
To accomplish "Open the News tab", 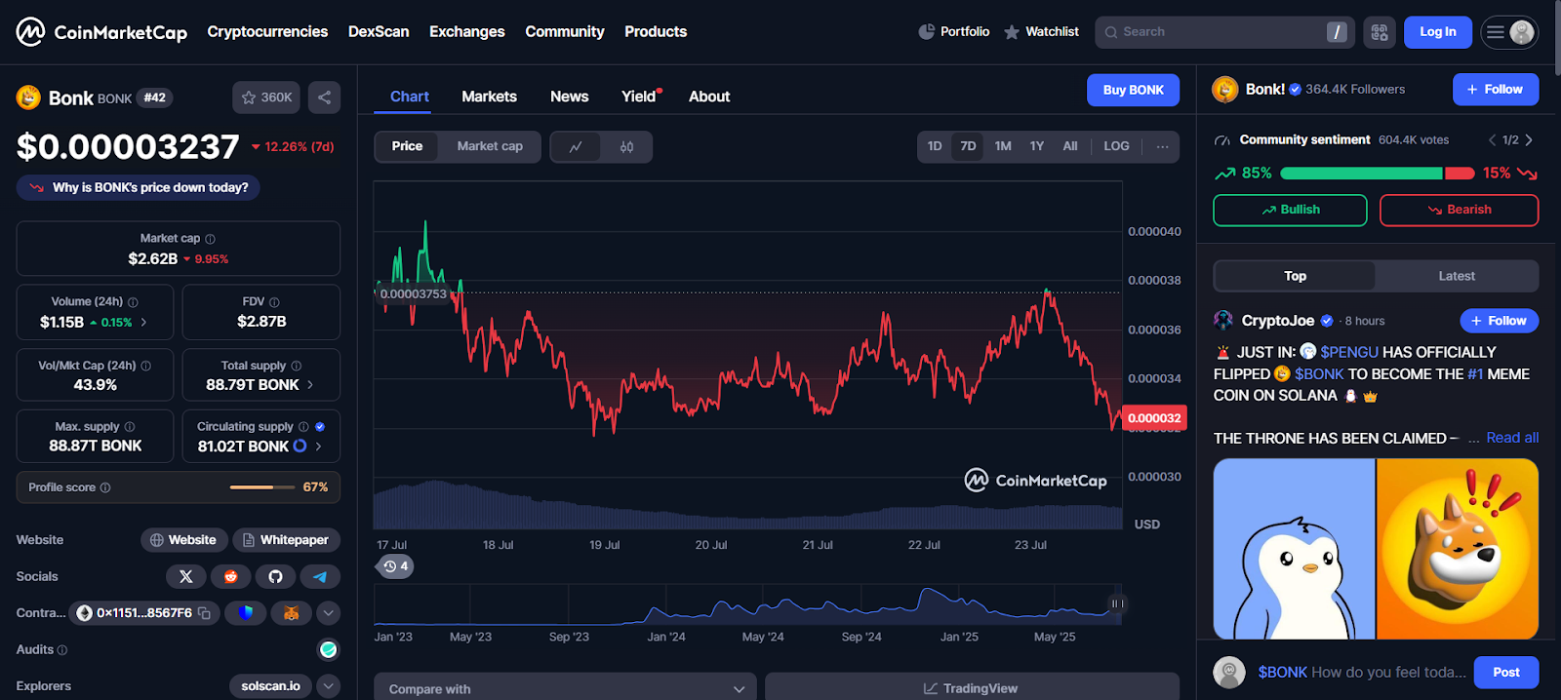I will pyautogui.click(x=569, y=97).
